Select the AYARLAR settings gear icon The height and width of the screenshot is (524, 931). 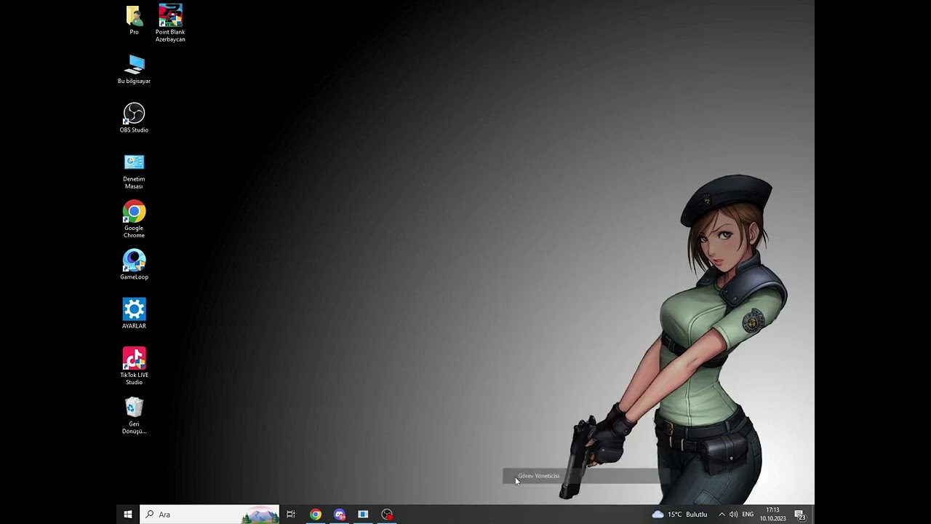pyautogui.click(x=134, y=314)
